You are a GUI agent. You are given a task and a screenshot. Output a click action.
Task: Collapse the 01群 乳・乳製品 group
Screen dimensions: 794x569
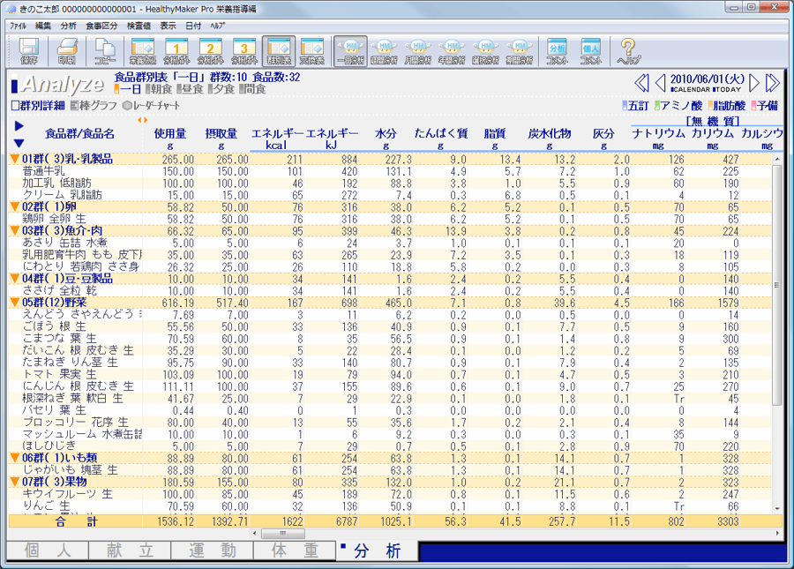click(x=15, y=159)
